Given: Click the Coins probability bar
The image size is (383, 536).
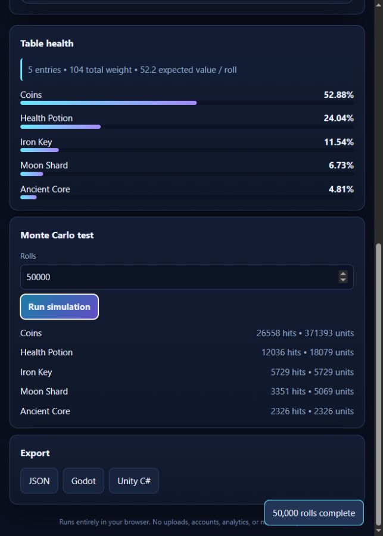Looking at the screenshot, I should coord(187,103).
